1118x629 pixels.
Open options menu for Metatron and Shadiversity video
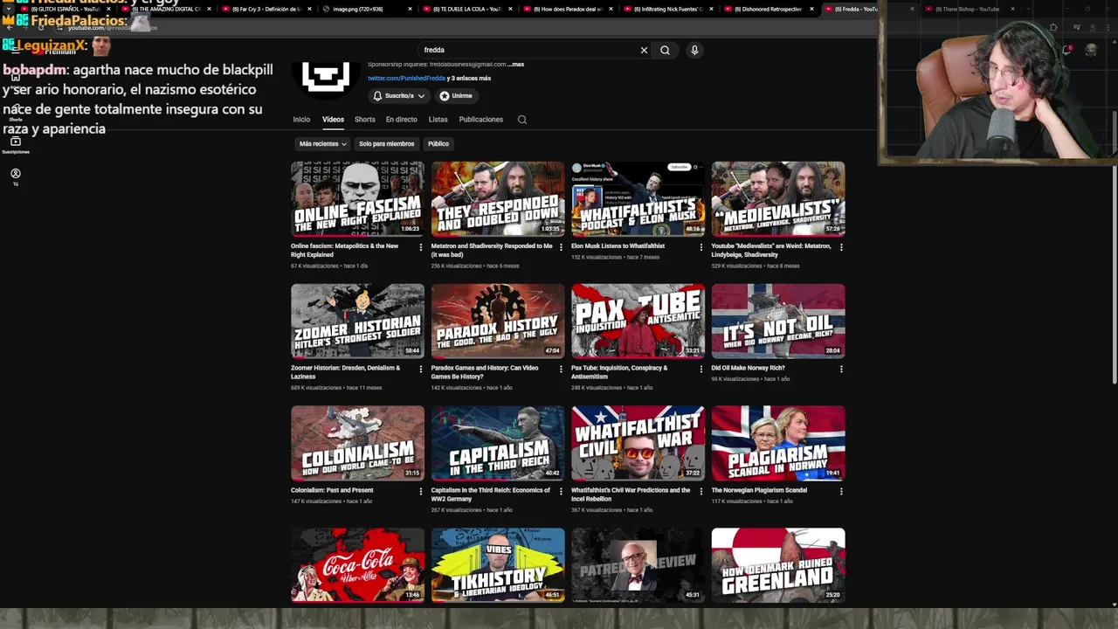pos(561,247)
